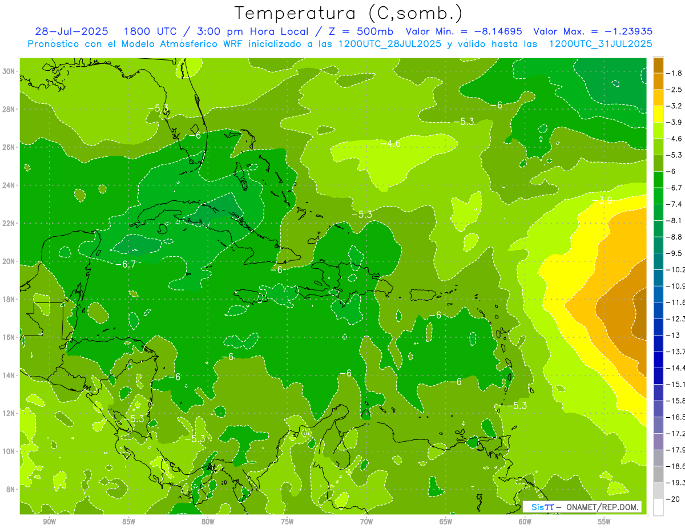Click the '60W' longitude axis label

pyautogui.click(x=525, y=522)
